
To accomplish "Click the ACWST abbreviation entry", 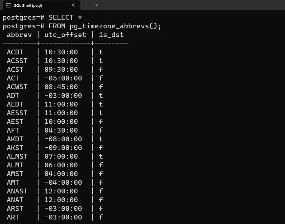I will pyautogui.click(x=17, y=87).
